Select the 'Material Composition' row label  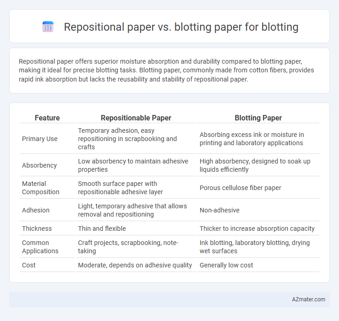coord(41,188)
